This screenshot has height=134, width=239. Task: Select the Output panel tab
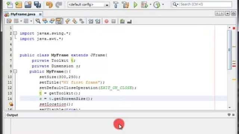tap(12, 115)
